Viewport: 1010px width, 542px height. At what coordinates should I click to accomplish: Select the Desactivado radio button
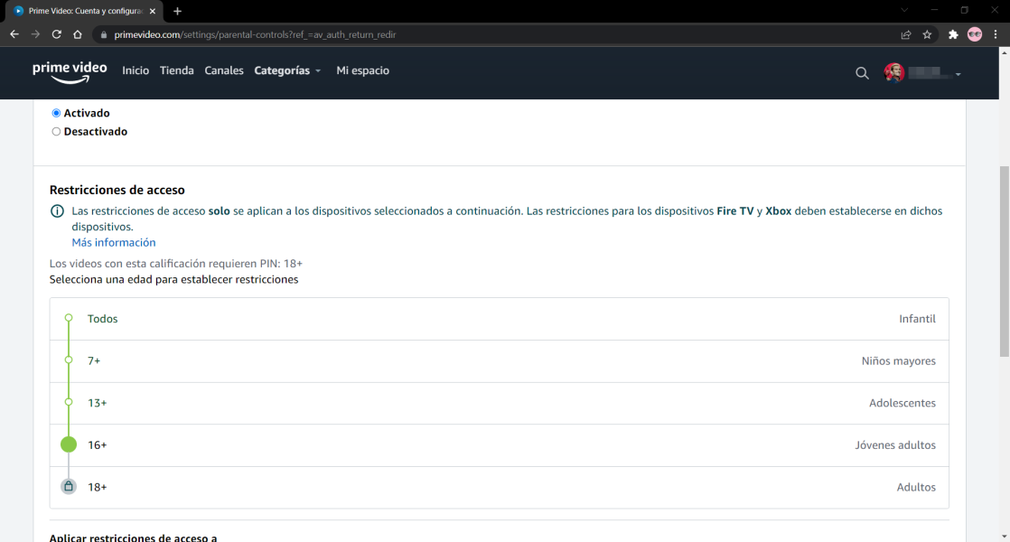[56, 132]
